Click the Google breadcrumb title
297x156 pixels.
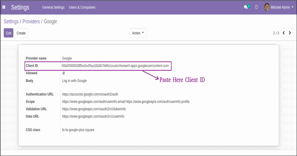50,22
